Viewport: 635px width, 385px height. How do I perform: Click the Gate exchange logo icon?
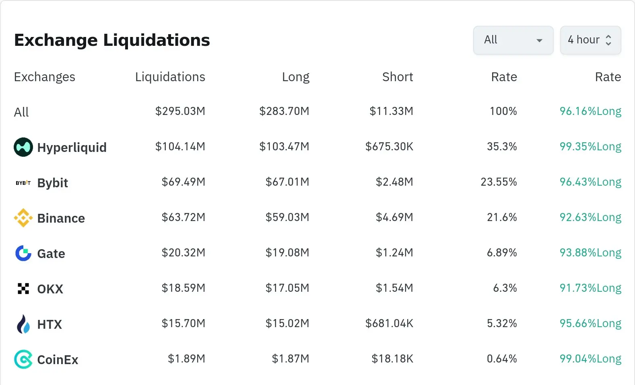23,253
